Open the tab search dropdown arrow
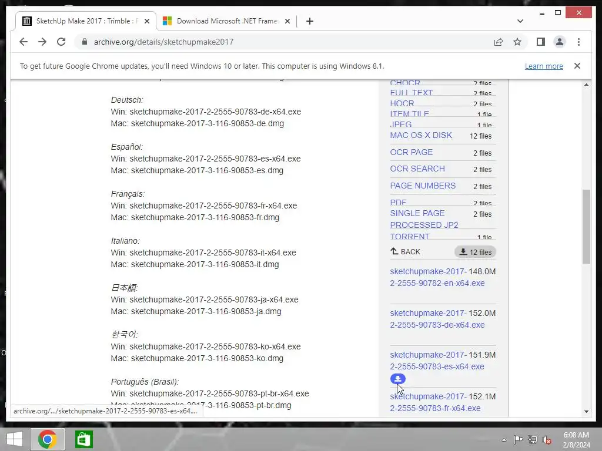Image resolution: width=602 pixels, height=451 pixels. (x=520, y=21)
